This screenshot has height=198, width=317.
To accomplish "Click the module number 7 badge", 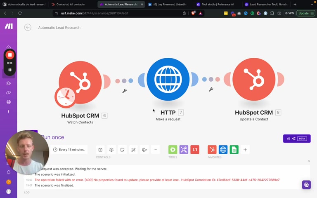I will click(181, 112).
